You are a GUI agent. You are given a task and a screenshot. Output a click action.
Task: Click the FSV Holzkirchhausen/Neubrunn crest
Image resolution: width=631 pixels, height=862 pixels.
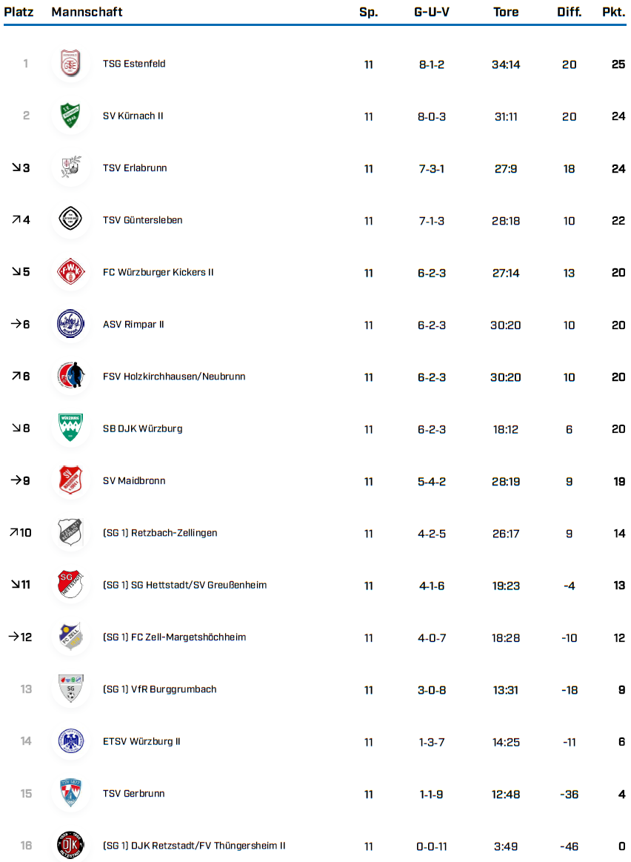71,377
